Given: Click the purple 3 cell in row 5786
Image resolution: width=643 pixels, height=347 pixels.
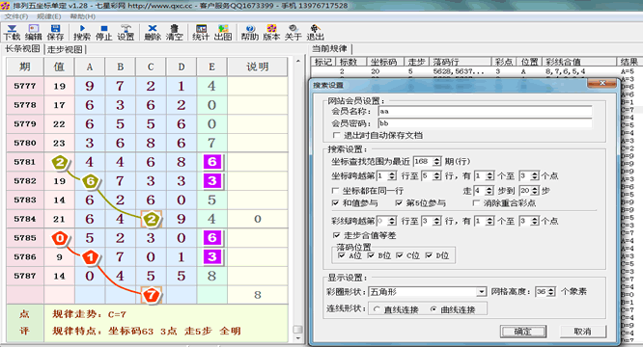Looking at the screenshot, I should point(212,257).
